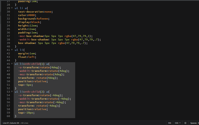Image resolution: width=199 pixels, height=125 pixels.
Task: Click unprefixed 'box-shadow' on line 39
Action: pos(53,43)
